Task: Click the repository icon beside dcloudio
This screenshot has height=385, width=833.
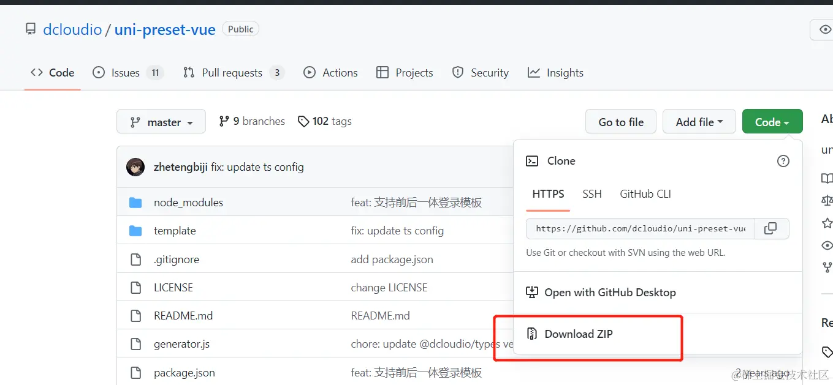Action: click(31, 28)
